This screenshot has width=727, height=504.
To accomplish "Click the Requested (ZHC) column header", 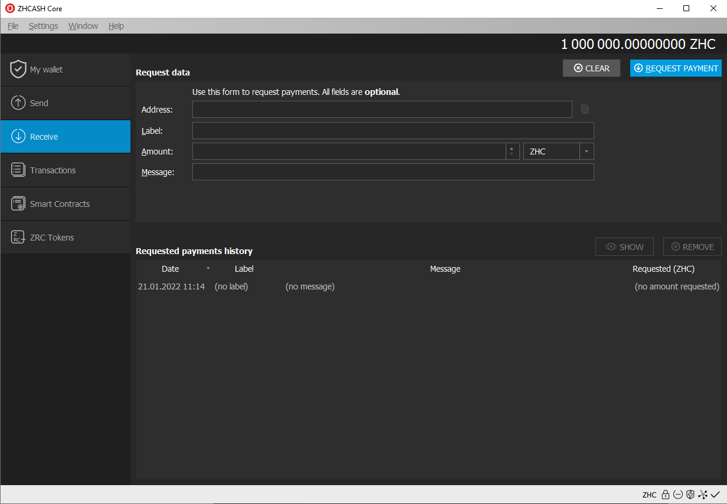I will click(663, 269).
